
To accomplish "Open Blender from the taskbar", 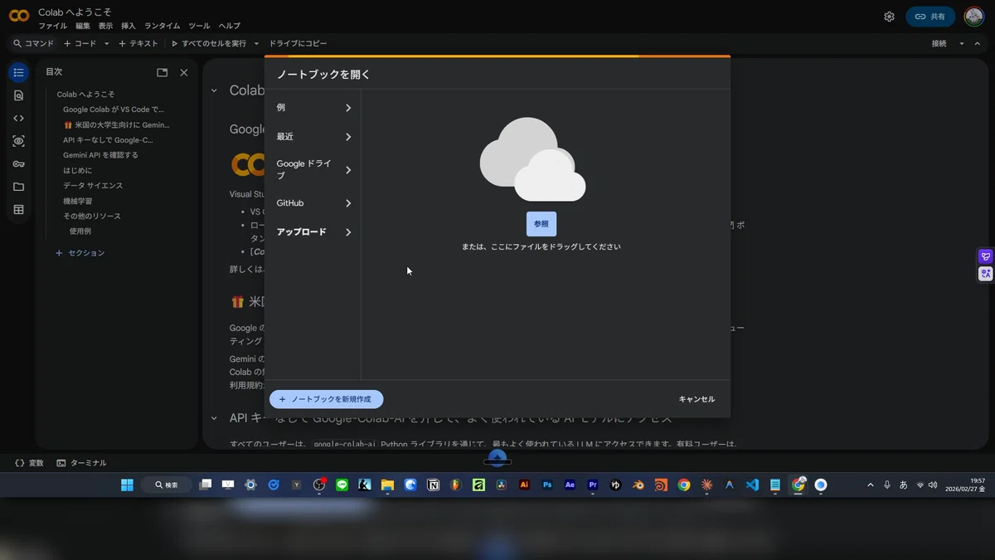I will pyautogui.click(x=638, y=485).
